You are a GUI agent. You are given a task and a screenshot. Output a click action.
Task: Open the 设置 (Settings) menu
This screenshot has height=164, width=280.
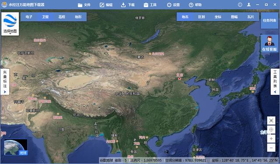(x=173, y=5)
